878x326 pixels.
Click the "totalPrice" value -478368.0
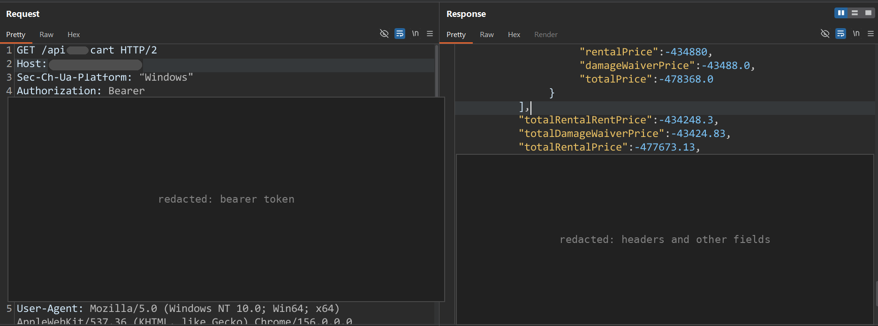(686, 79)
